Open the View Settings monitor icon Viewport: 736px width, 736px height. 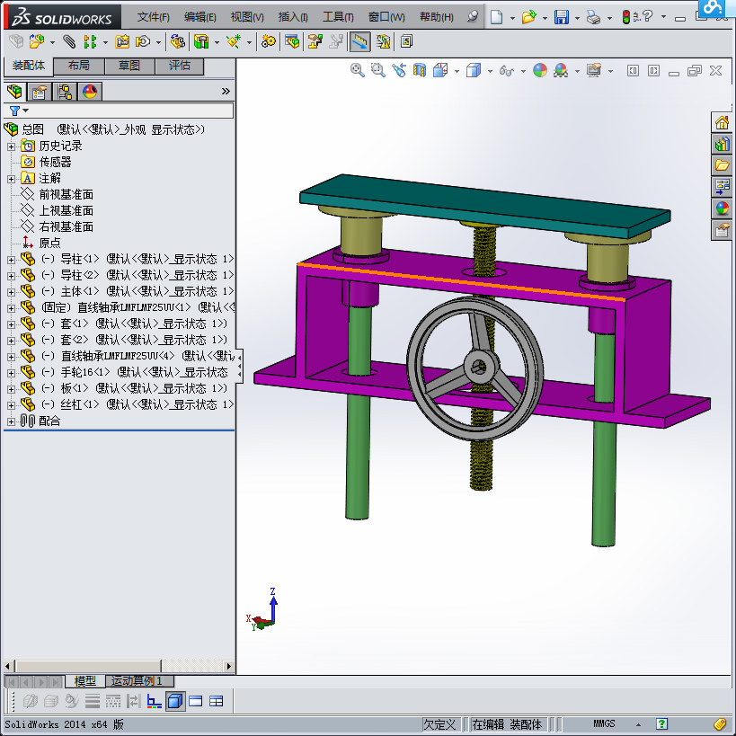pos(594,70)
